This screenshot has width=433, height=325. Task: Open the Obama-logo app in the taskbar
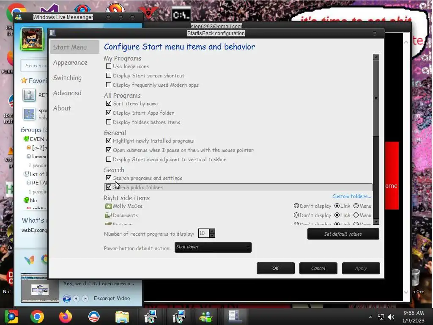93,317
